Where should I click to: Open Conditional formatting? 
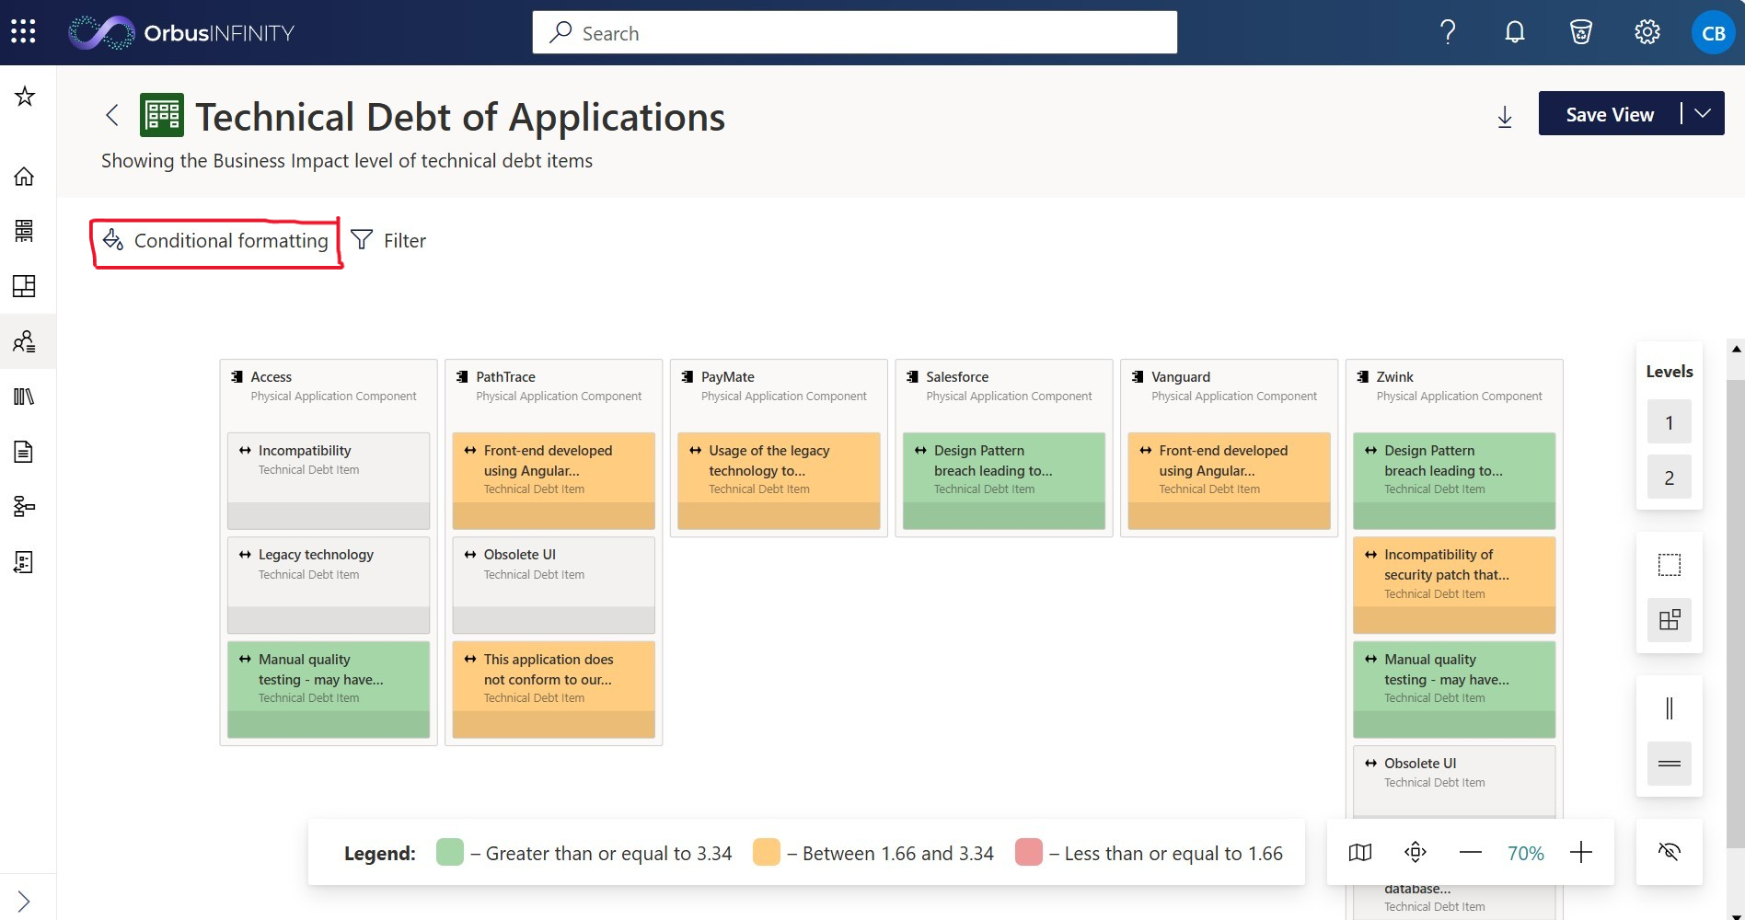(216, 241)
